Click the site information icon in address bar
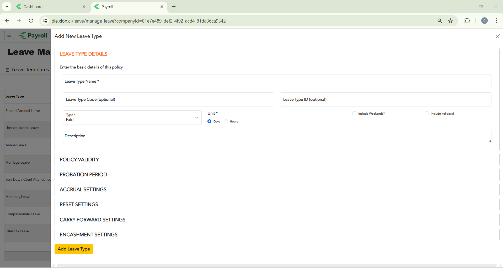Image resolution: width=503 pixels, height=268 pixels. click(45, 21)
